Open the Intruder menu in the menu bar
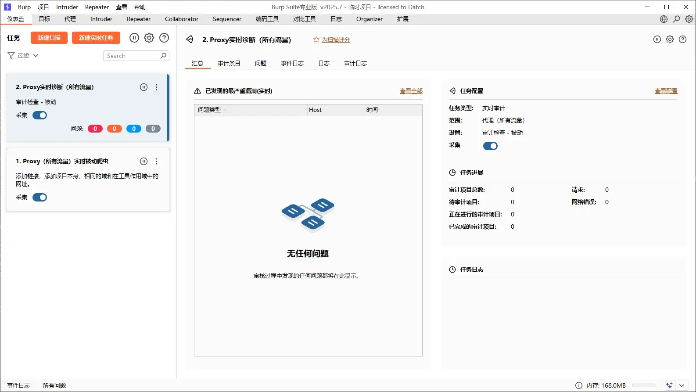 [x=67, y=7]
